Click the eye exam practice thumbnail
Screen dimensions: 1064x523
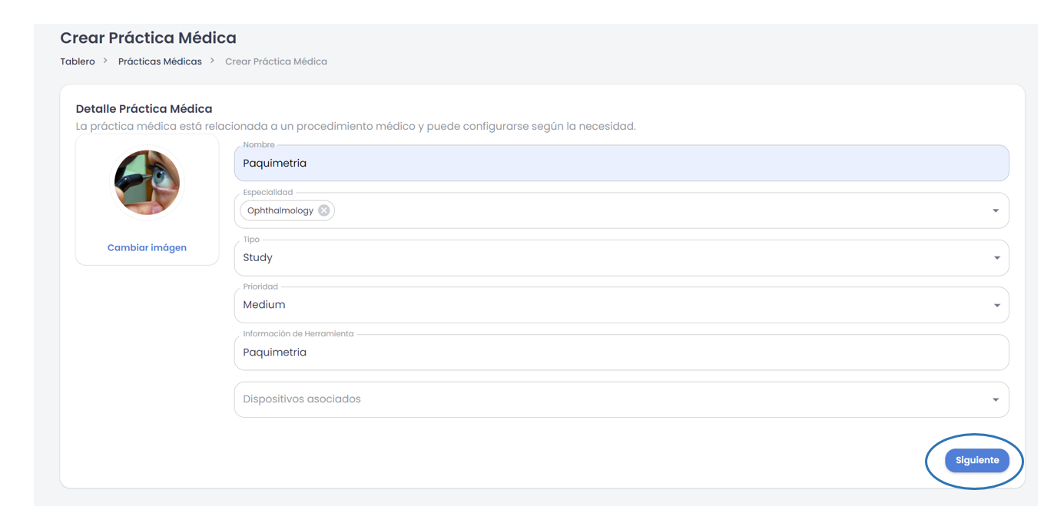tap(147, 183)
